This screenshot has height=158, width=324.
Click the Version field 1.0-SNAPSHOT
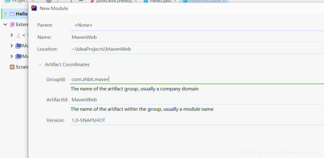pyautogui.click(x=197, y=120)
